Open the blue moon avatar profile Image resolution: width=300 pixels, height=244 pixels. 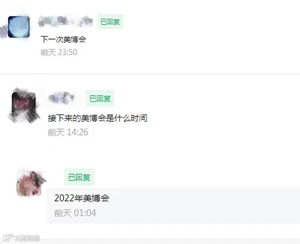[x=19, y=27]
